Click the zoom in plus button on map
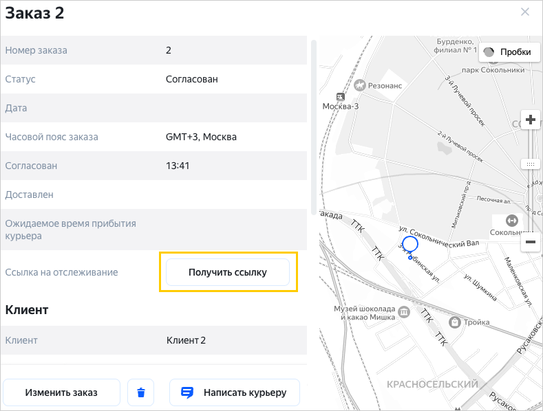The width and height of the screenshot is (543, 411). pos(530,120)
